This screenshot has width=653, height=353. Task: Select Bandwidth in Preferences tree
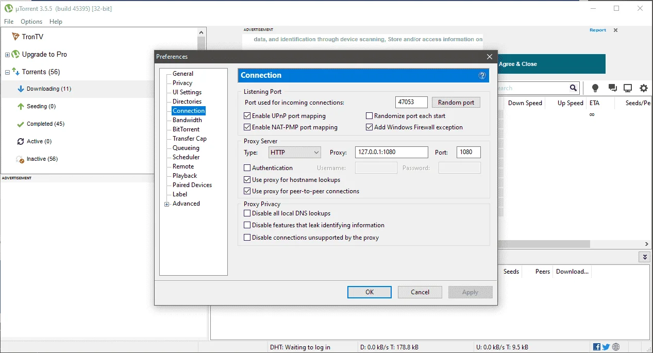point(187,120)
